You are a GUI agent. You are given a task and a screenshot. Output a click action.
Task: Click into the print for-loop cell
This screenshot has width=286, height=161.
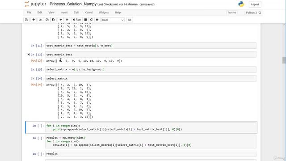point(151,127)
